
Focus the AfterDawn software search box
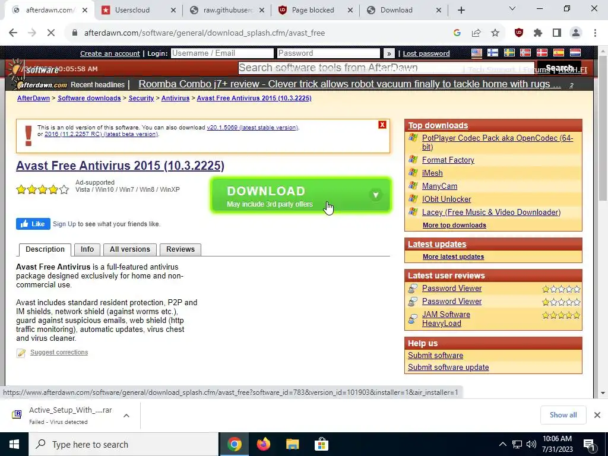click(386, 68)
